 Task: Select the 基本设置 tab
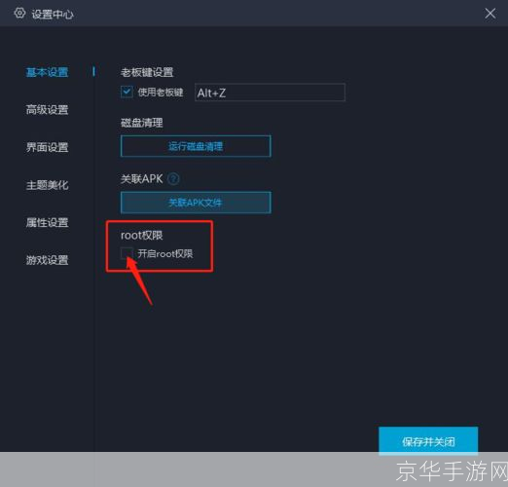pos(47,72)
